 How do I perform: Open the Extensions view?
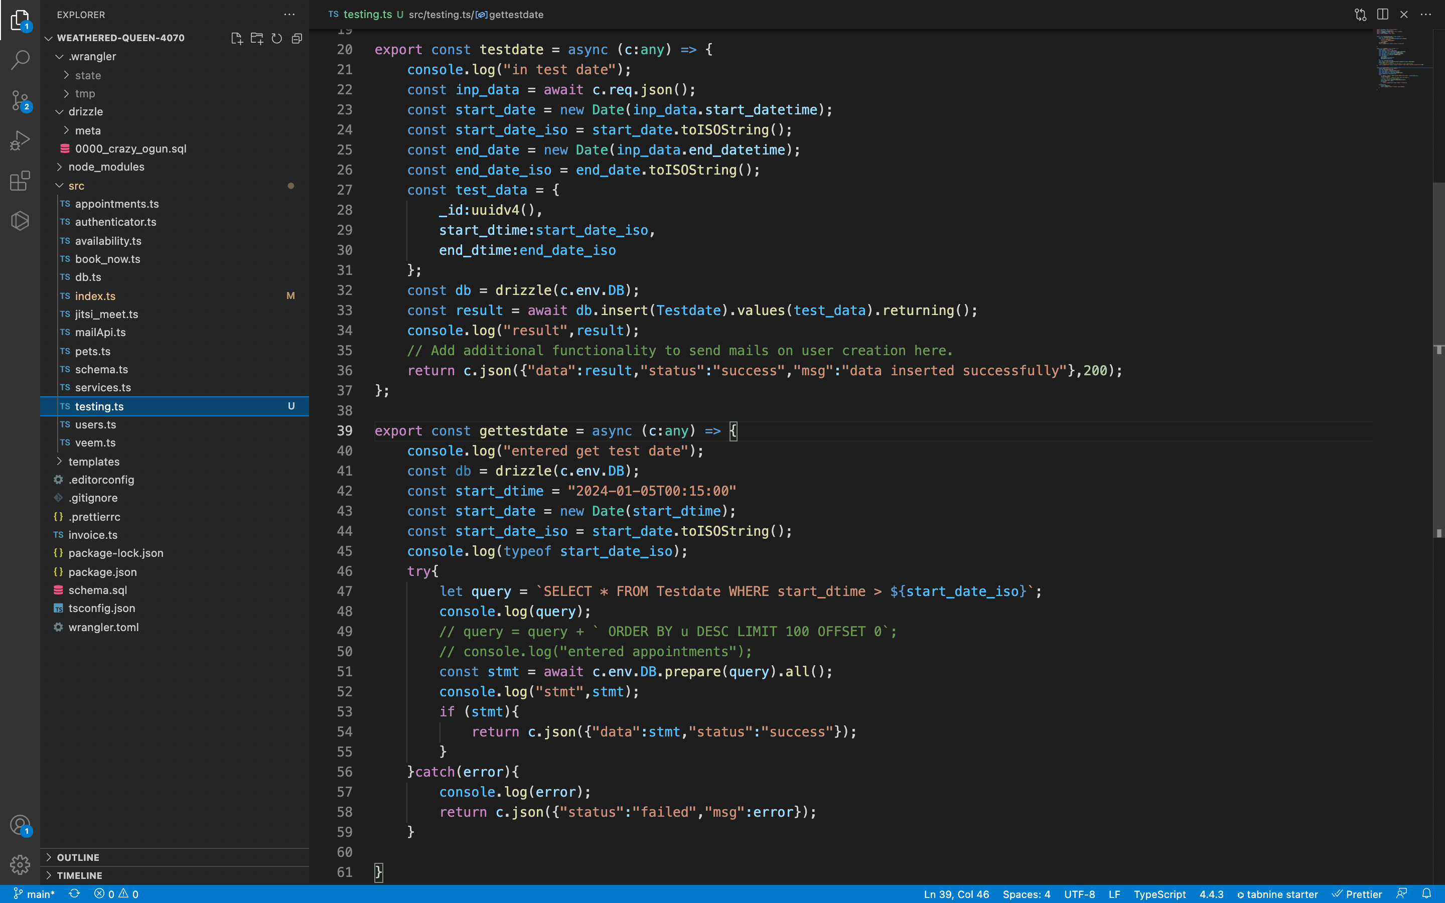coord(20,181)
